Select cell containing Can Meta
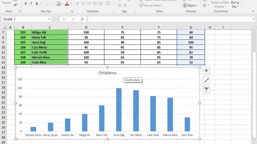 49,47
